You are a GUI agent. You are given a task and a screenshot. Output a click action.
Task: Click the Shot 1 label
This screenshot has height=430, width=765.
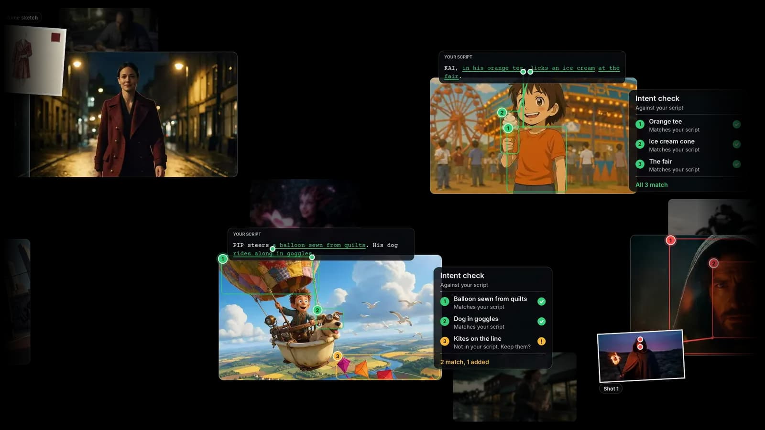[611, 389]
